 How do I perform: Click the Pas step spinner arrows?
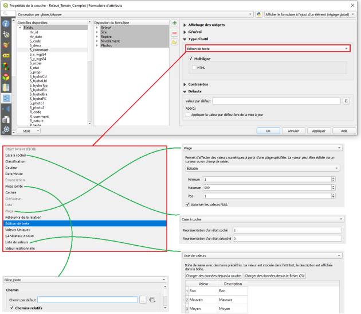[x=333, y=196]
